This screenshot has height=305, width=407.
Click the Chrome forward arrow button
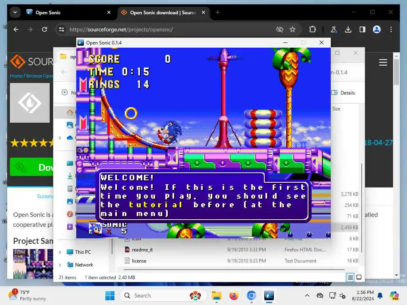(30, 29)
